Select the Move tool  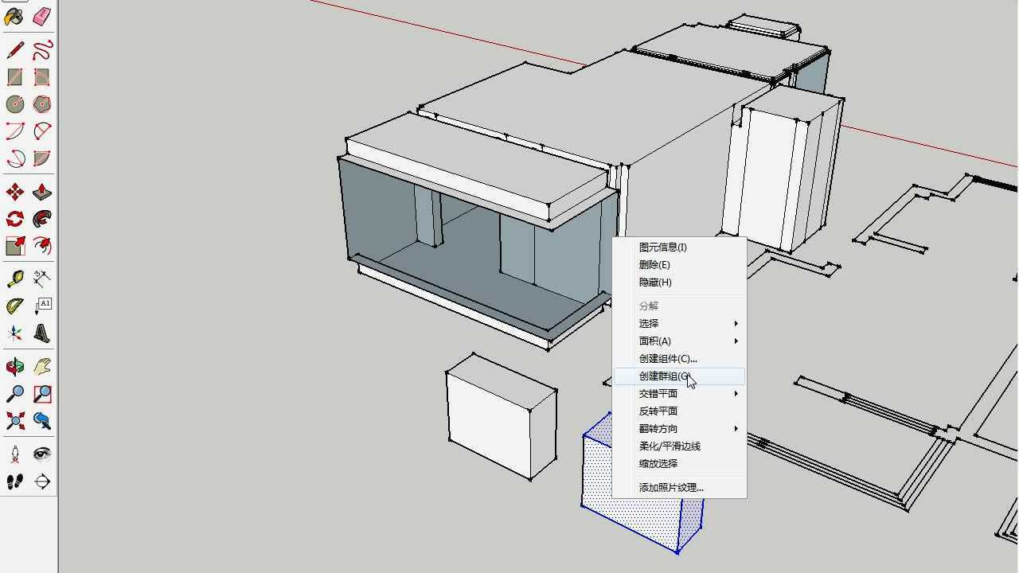point(14,191)
